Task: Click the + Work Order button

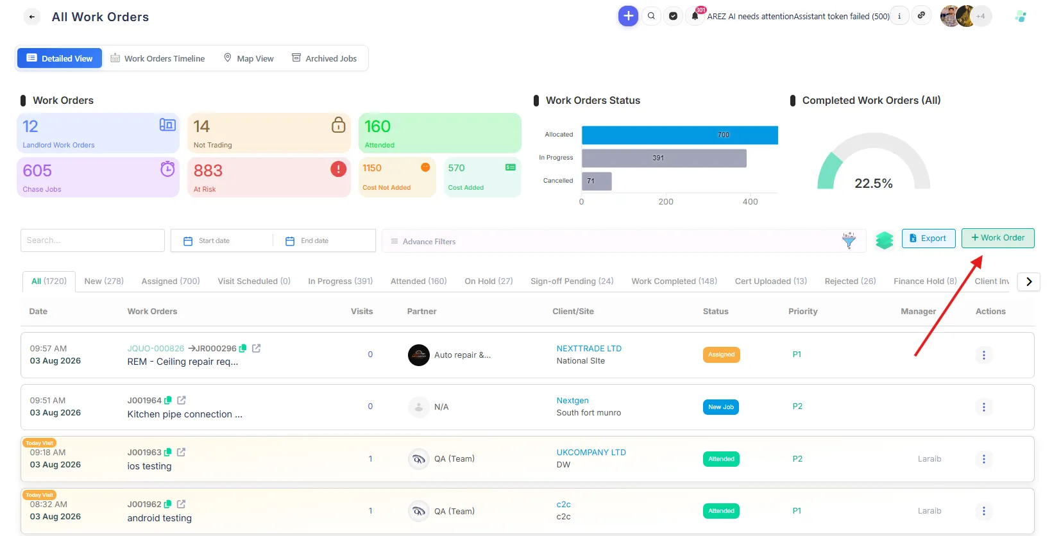Action: pyautogui.click(x=997, y=238)
